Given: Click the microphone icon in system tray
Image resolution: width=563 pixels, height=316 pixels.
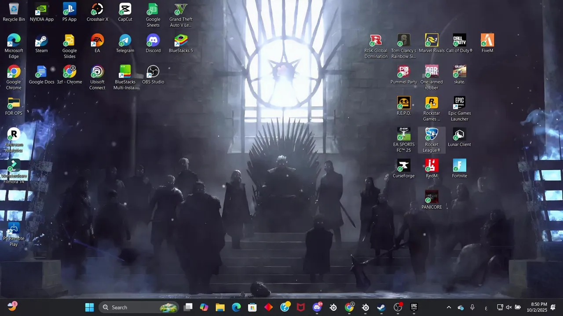Looking at the screenshot, I should coord(472,307).
